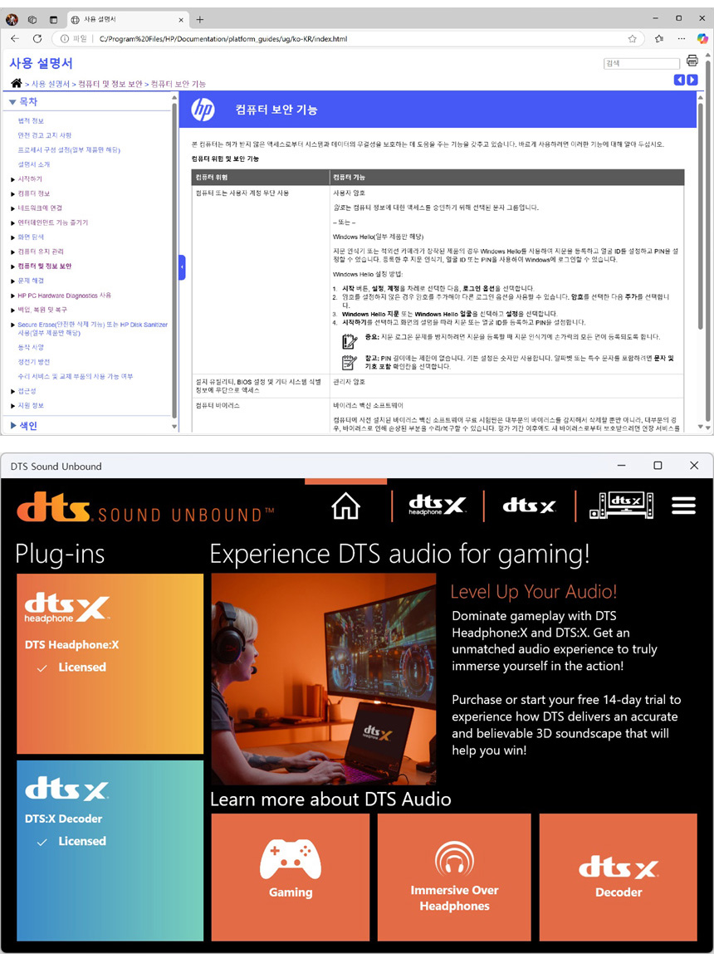This screenshot has width=714, height=958.
Task: Select the Gaming tile
Action: click(291, 877)
